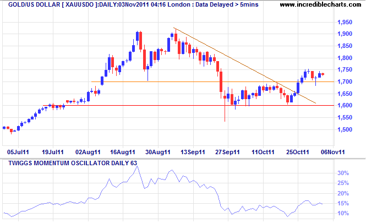Image resolution: width=366 pixels, height=223 pixels.
Task: Click the 27Sep11 date label
Action: 227,153
